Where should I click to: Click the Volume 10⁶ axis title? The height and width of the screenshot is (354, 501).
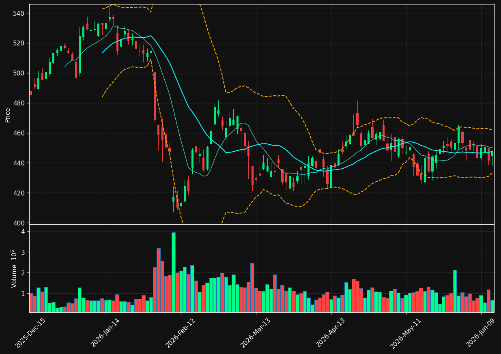pyautogui.click(x=14, y=268)
